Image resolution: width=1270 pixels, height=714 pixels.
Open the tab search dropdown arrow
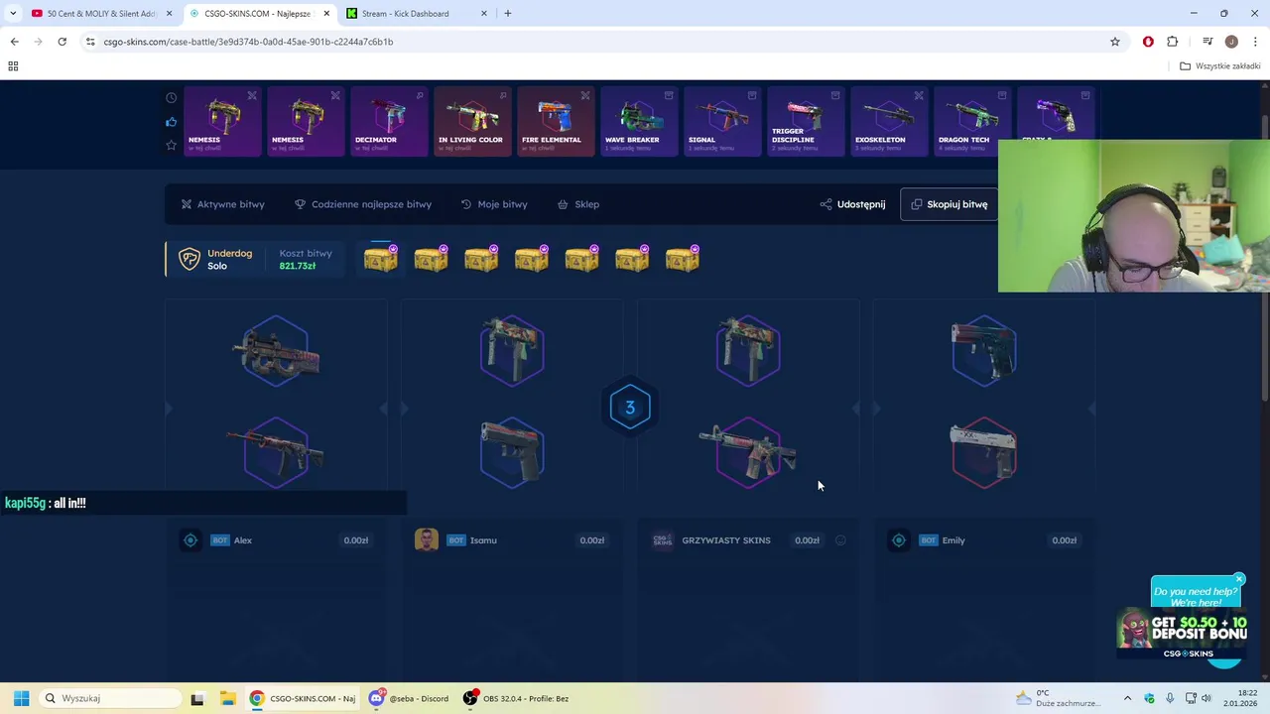13,14
